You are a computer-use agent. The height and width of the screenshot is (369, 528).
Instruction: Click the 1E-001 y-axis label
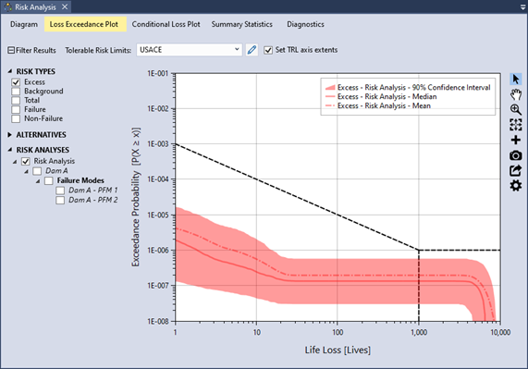pyautogui.click(x=157, y=73)
